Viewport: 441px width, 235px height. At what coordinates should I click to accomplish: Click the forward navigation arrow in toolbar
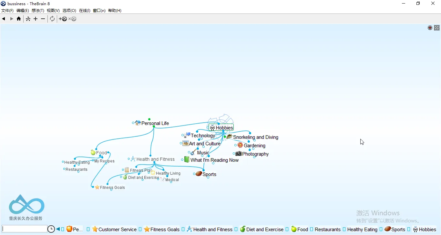pyautogui.click(x=12, y=19)
